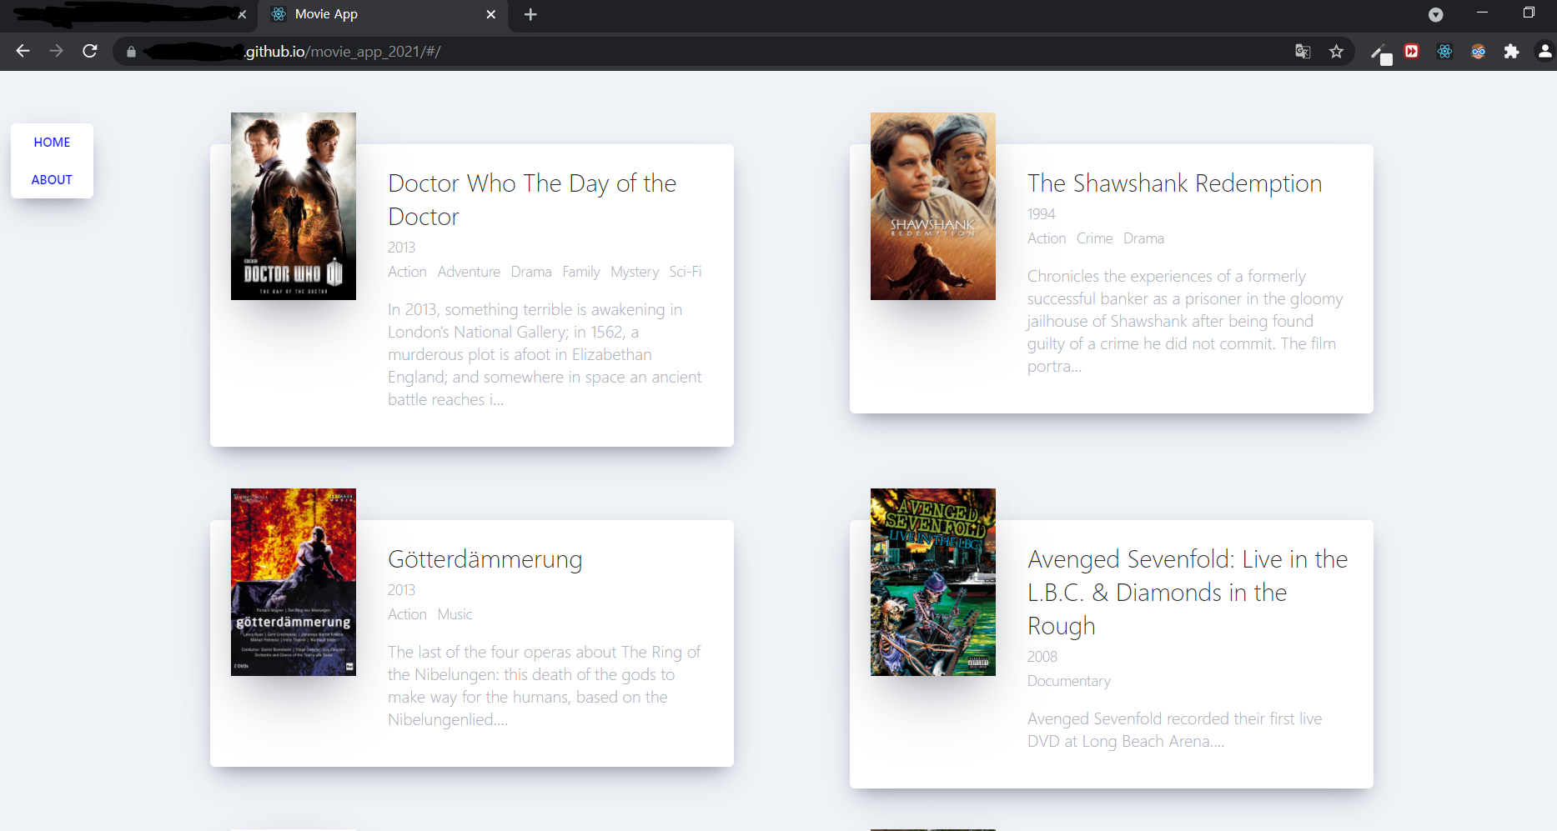This screenshot has height=831, width=1557.
Task: Open the Götterdämmerung poster thumbnail
Action: 294,582
